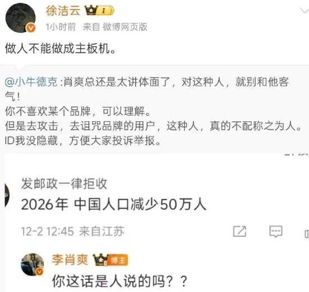This screenshot has width=309, height=292.
Task: Click the 徐洁云 username
Action: (x=63, y=11)
